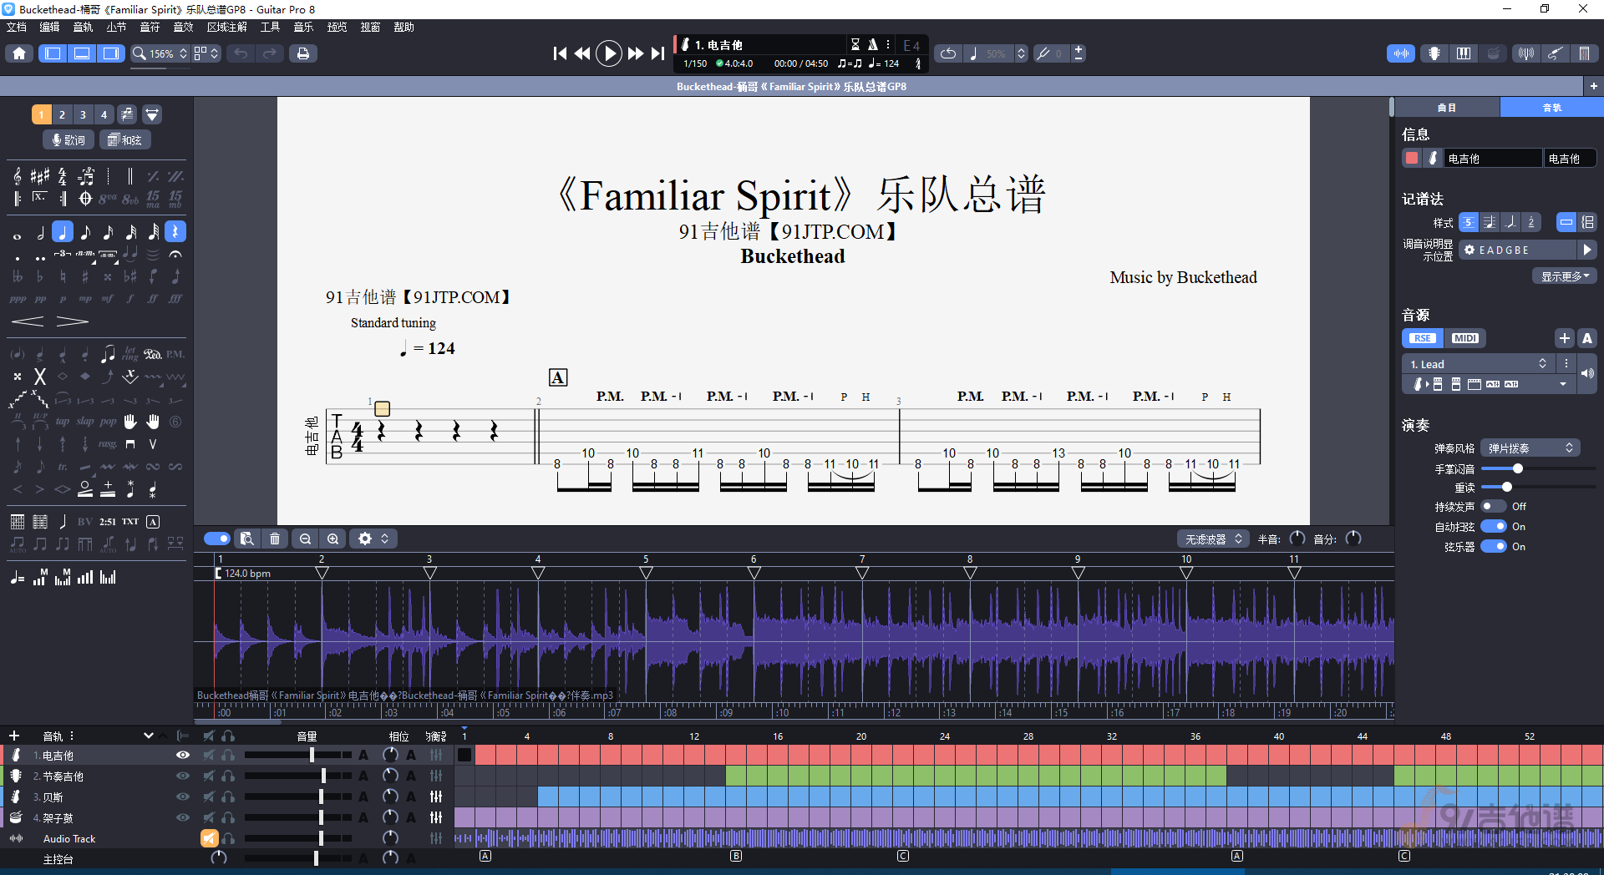This screenshot has height=875, width=1604.
Task: Toggle the 弦乐器 stringed switch
Action: [1493, 546]
